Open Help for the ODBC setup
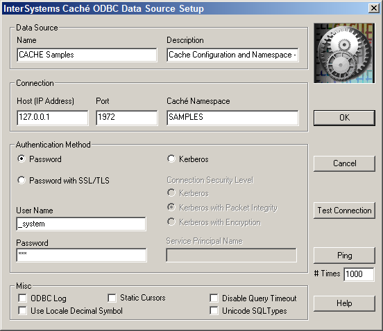Screen dimensions: 383x331 344,303
